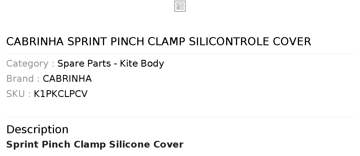Click the word SILICONTROLE in the title
Viewport: 360px width, 156px height.
(x=229, y=42)
